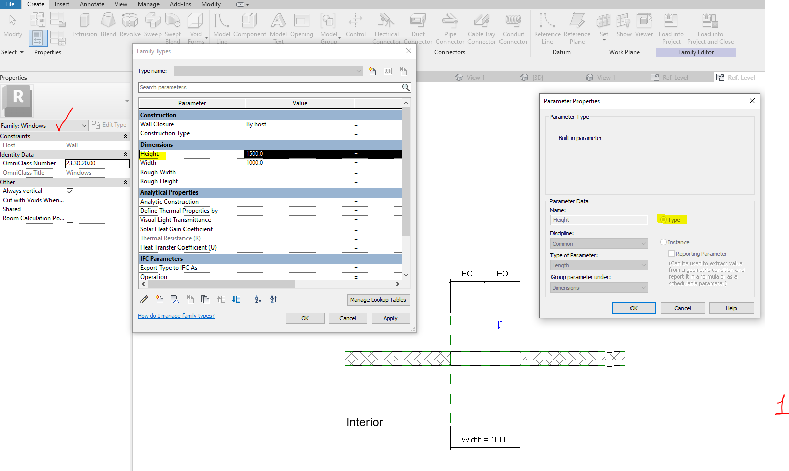Pick the Sweep tool

(x=152, y=25)
